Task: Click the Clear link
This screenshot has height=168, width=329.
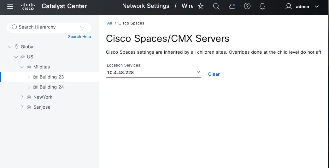Action: pos(214,74)
